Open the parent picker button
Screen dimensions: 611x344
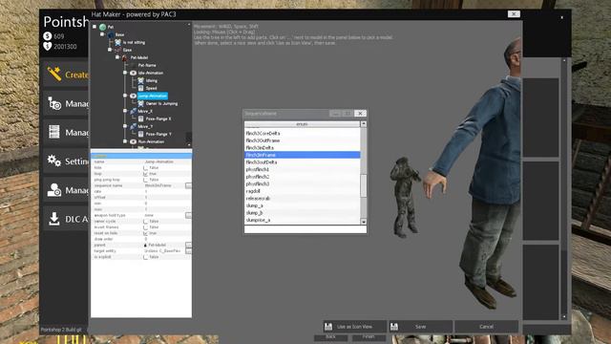pyautogui.click(x=188, y=245)
